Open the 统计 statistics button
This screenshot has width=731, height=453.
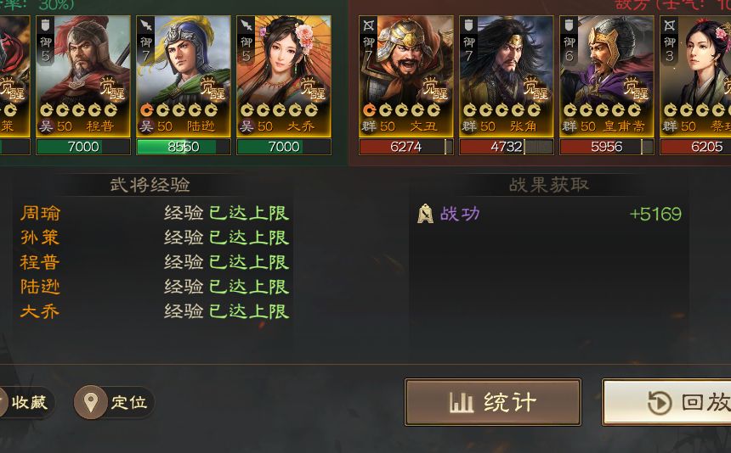(493, 402)
